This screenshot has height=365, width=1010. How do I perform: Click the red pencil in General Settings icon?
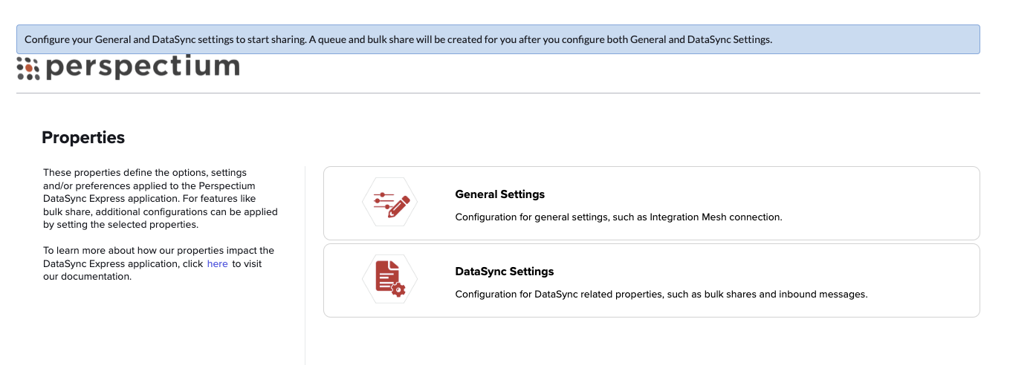coord(398,205)
